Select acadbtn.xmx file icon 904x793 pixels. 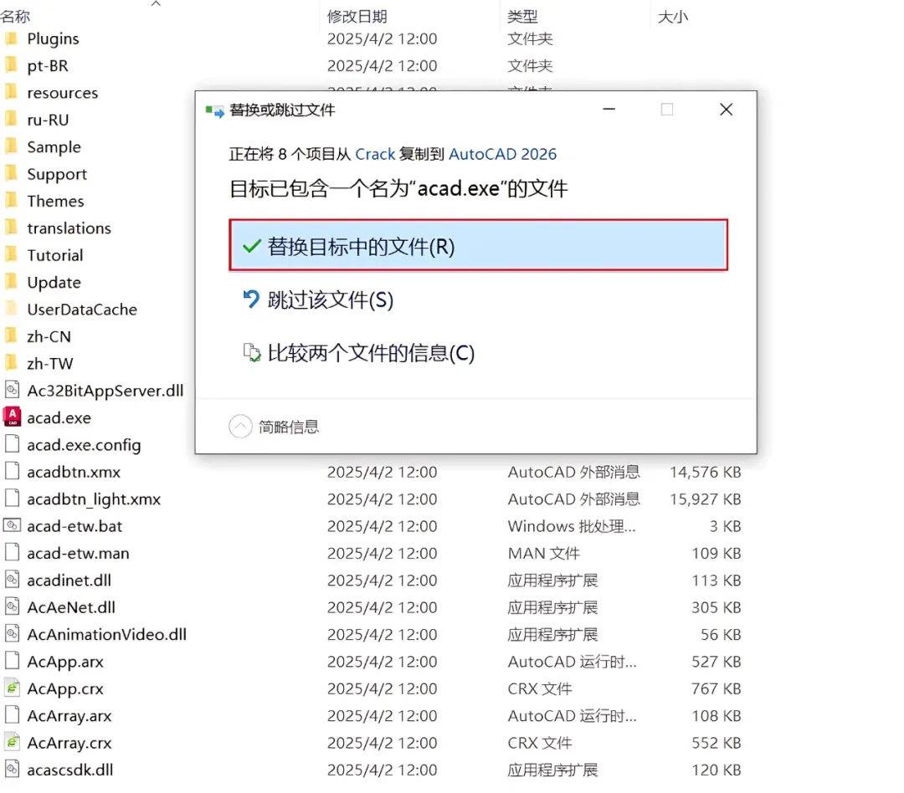coord(12,471)
